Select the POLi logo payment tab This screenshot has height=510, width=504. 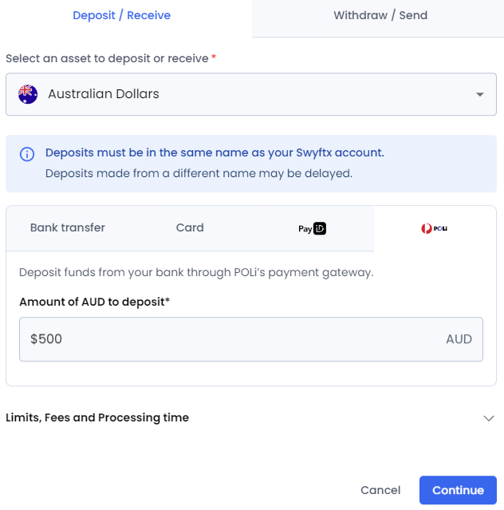tap(435, 228)
